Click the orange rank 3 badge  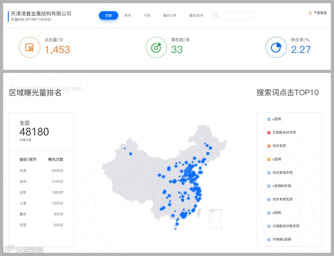click(x=269, y=146)
